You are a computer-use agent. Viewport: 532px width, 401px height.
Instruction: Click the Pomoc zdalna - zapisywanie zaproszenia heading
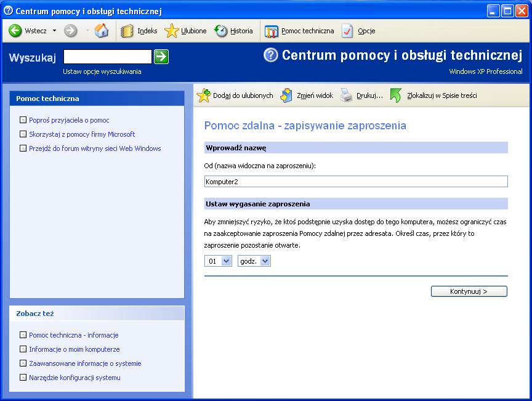(305, 126)
